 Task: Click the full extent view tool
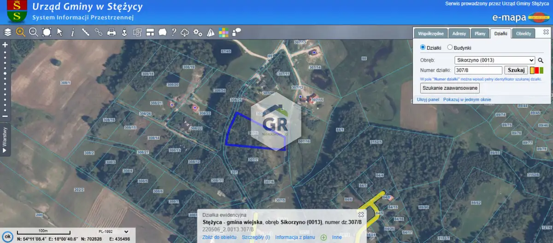point(47,32)
